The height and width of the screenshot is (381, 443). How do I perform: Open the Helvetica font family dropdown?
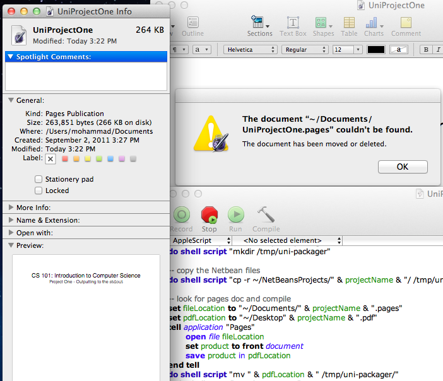(x=250, y=50)
